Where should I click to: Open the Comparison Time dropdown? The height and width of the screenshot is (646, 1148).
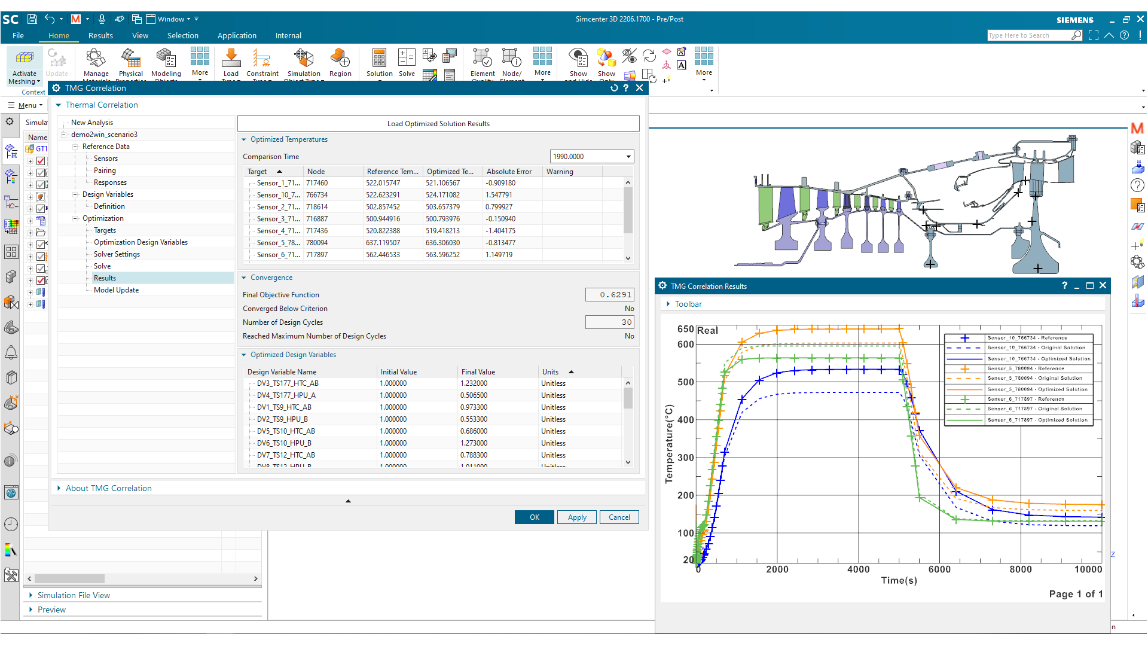click(x=628, y=156)
